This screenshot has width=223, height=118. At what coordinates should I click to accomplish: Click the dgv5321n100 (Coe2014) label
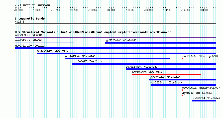(31, 46)
